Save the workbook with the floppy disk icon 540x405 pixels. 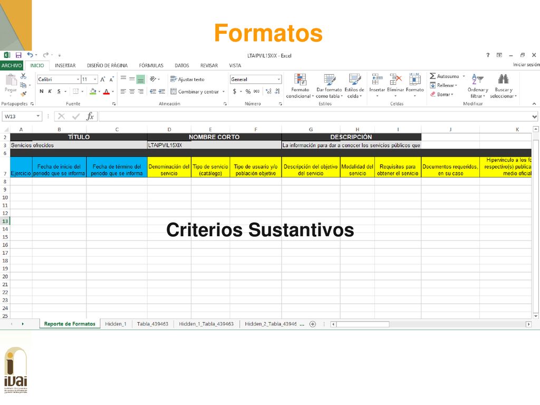pos(18,55)
